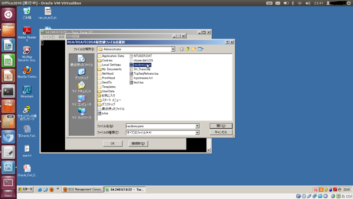Screen dimensions: 353x199
Task: Open rac_on_ec2 file on desktop
Action: click(x=48, y=13)
